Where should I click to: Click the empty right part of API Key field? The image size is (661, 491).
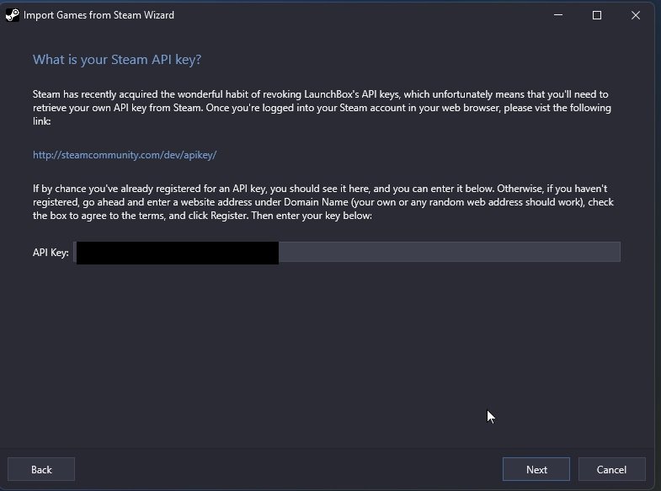450,252
